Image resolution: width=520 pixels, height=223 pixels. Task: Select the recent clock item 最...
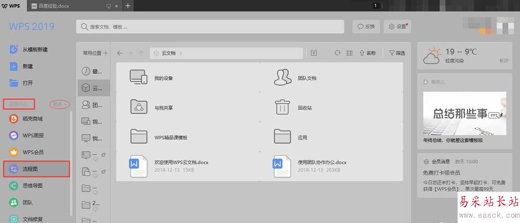pos(94,71)
